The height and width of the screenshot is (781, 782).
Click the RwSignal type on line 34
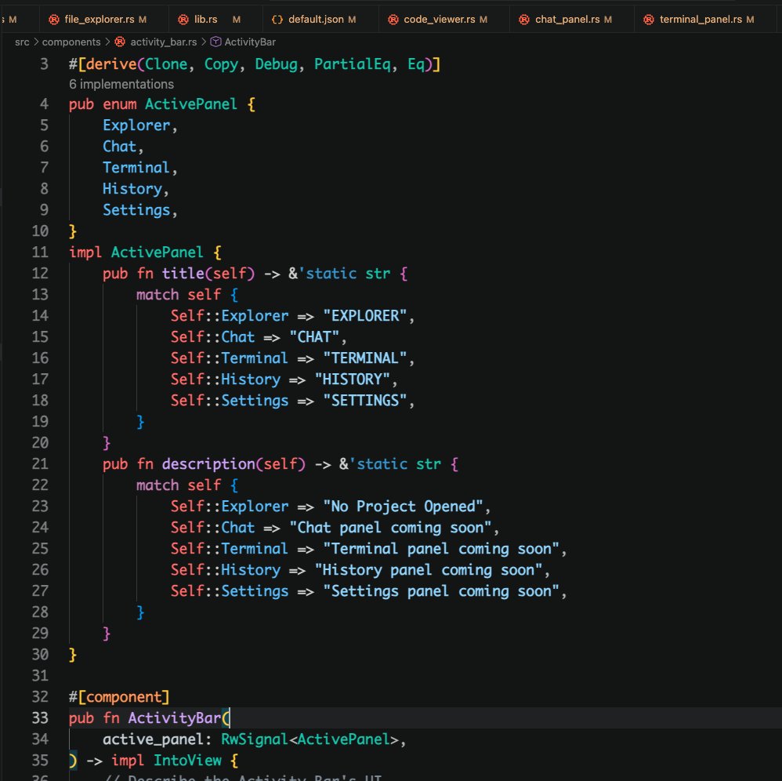coord(255,739)
